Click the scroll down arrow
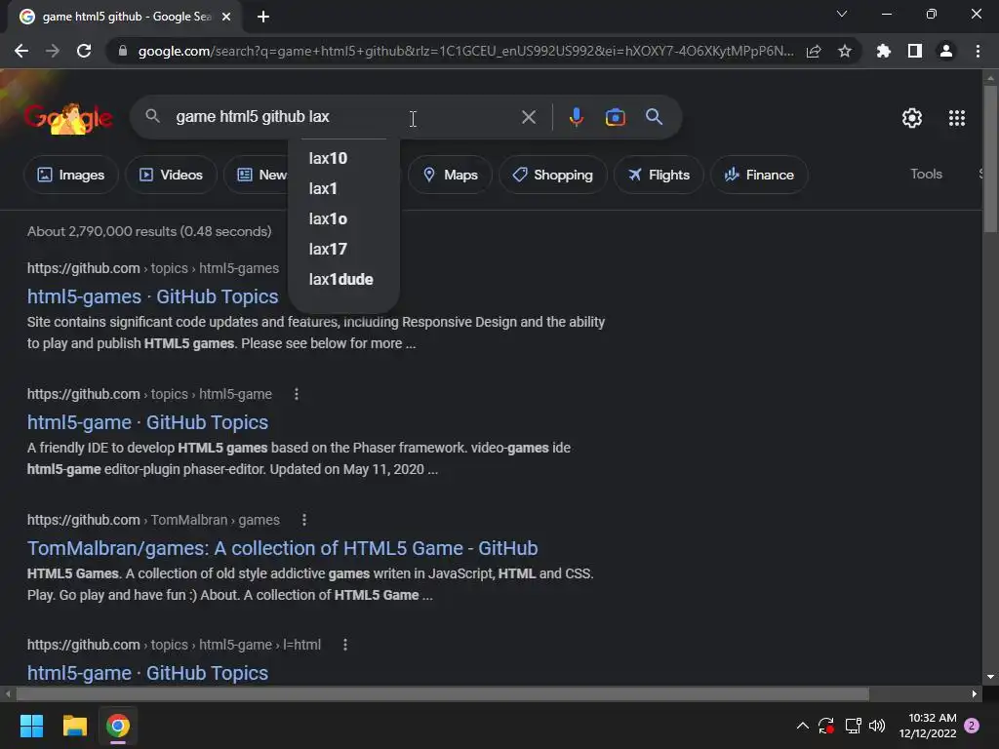The image size is (999, 749). pyautogui.click(x=990, y=677)
